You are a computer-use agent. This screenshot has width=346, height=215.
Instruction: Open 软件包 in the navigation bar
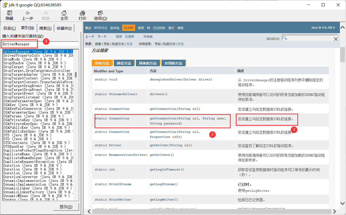click(x=115, y=28)
